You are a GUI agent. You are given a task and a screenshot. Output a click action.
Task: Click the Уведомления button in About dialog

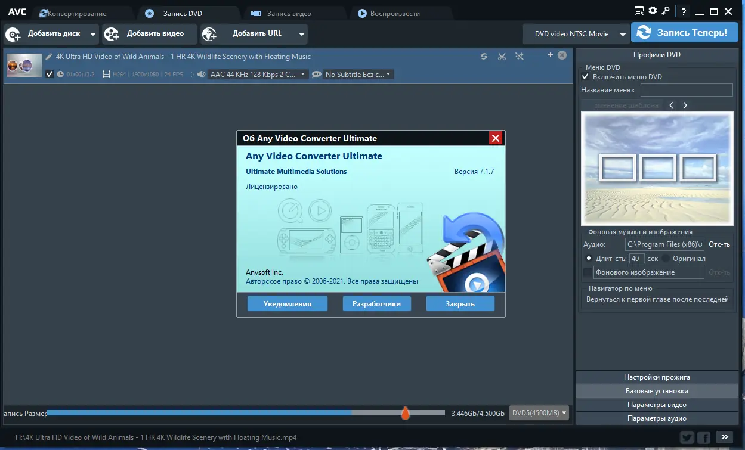point(288,303)
